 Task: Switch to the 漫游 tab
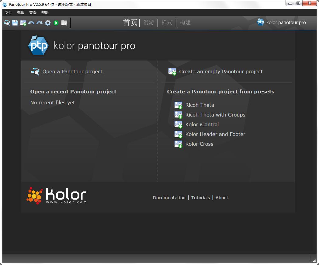coord(149,23)
